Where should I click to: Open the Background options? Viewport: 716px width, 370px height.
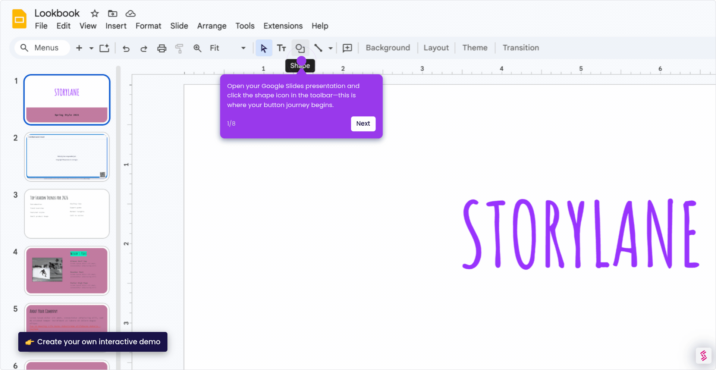pyautogui.click(x=388, y=48)
